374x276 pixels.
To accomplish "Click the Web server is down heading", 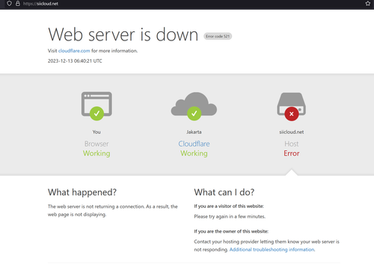I will 123,34.
